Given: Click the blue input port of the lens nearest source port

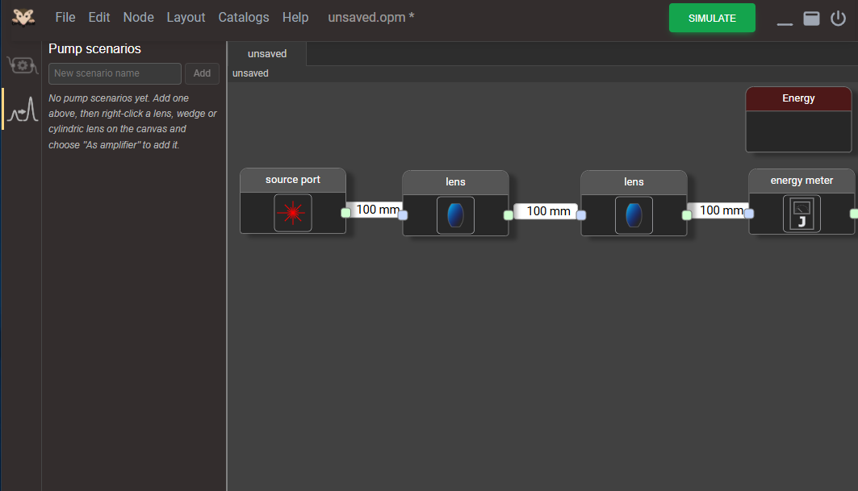Looking at the screenshot, I should click(403, 215).
